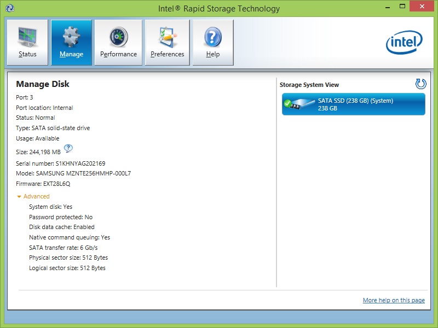Click the model text SAMSUNG MZNTE256HMHP-000L7
This screenshot has height=328, width=438.
pyautogui.click(x=83, y=173)
